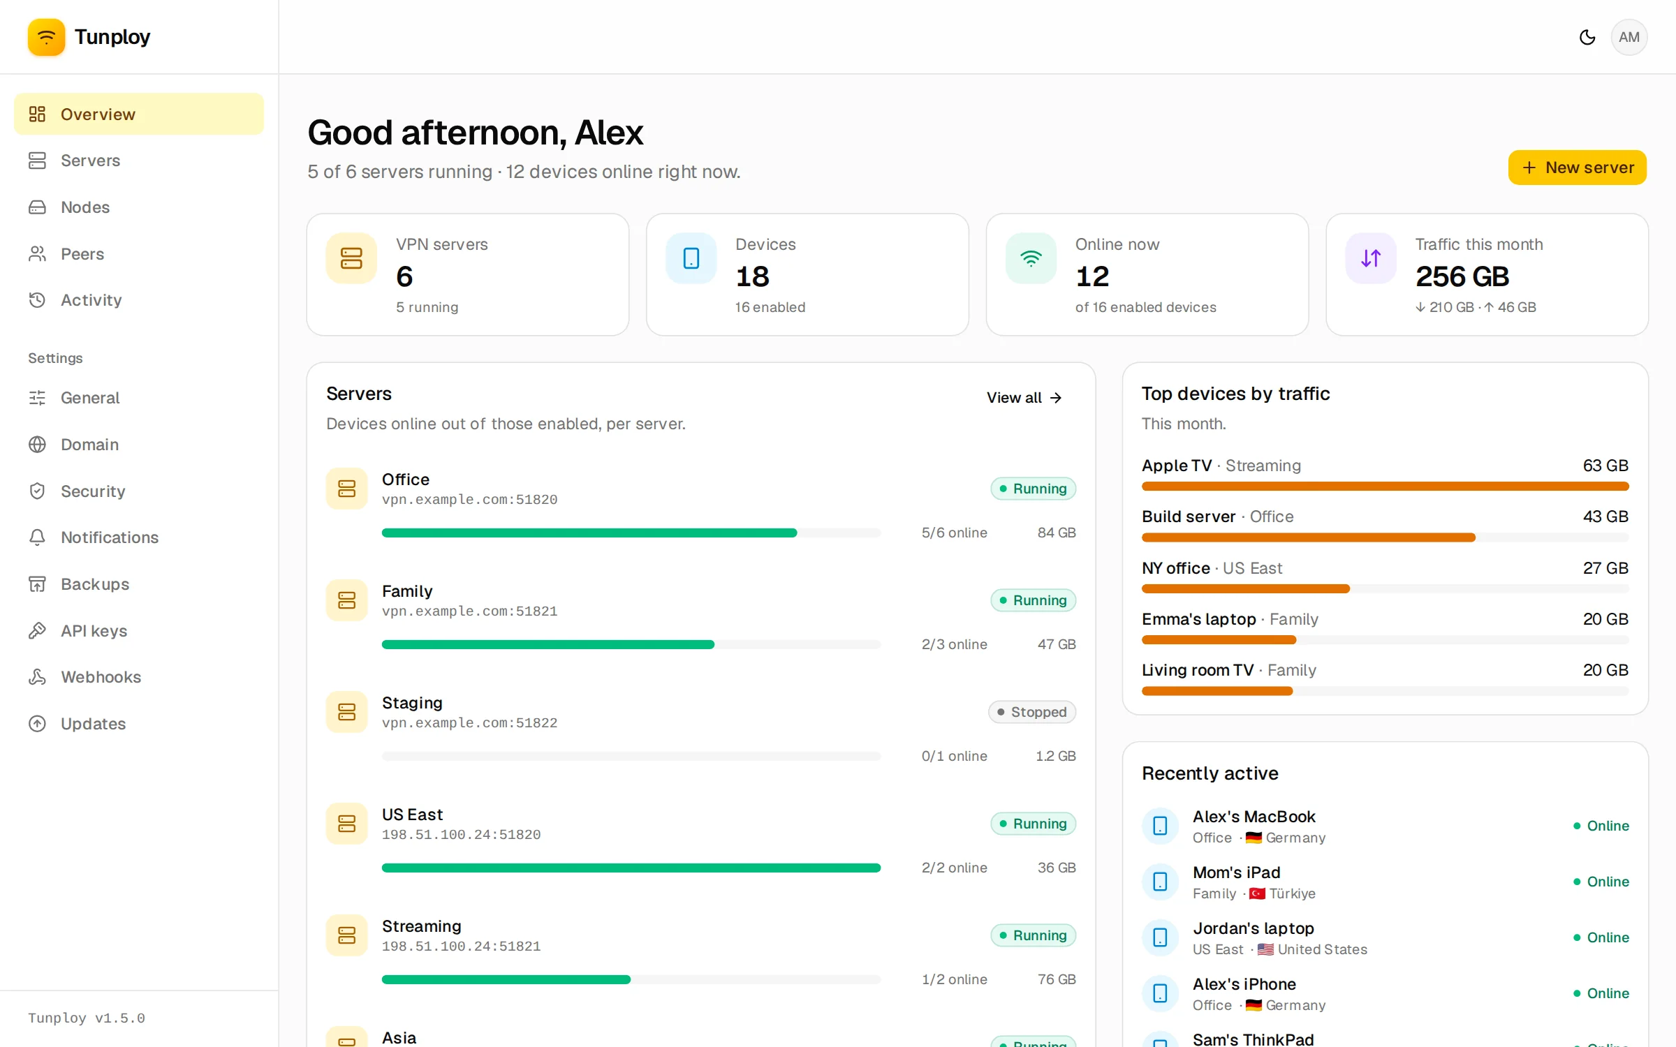Click the Running badge on US East
This screenshot has width=1676, height=1047.
pyautogui.click(x=1034, y=824)
